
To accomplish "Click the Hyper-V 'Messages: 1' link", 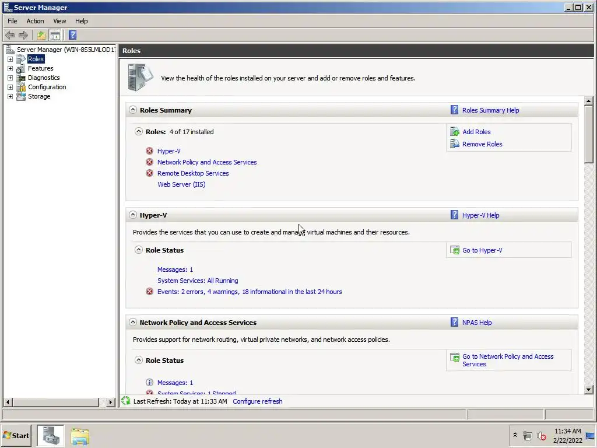I will tap(175, 269).
